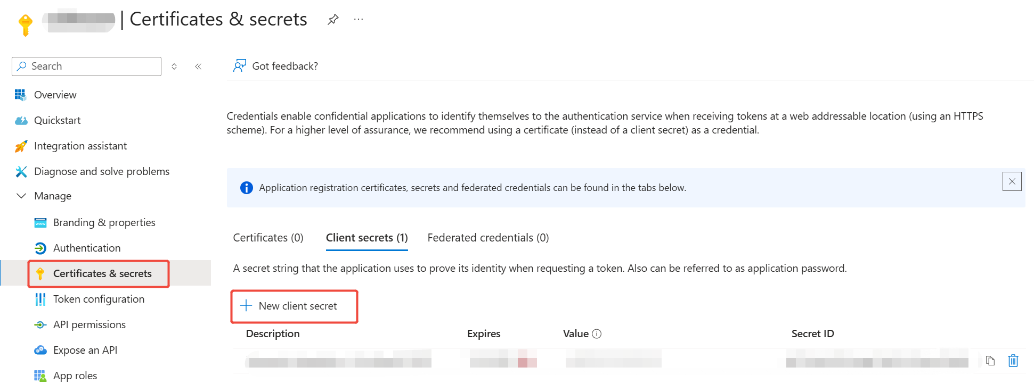Select Certificates & secrets in sidebar
The width and height of the screenshot is (1034, 392).
pyautogui.click(x=102, y=273)
